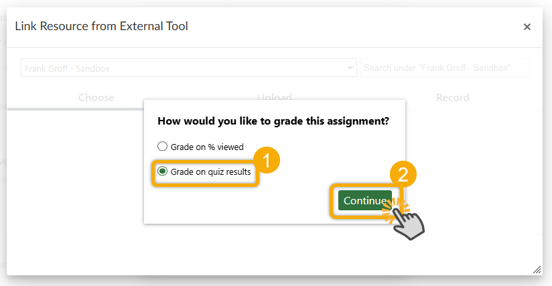Viewport: 552px width, 286px height.
Task: Select the Grade on quiz results radio button
Action: click(162, 171)
